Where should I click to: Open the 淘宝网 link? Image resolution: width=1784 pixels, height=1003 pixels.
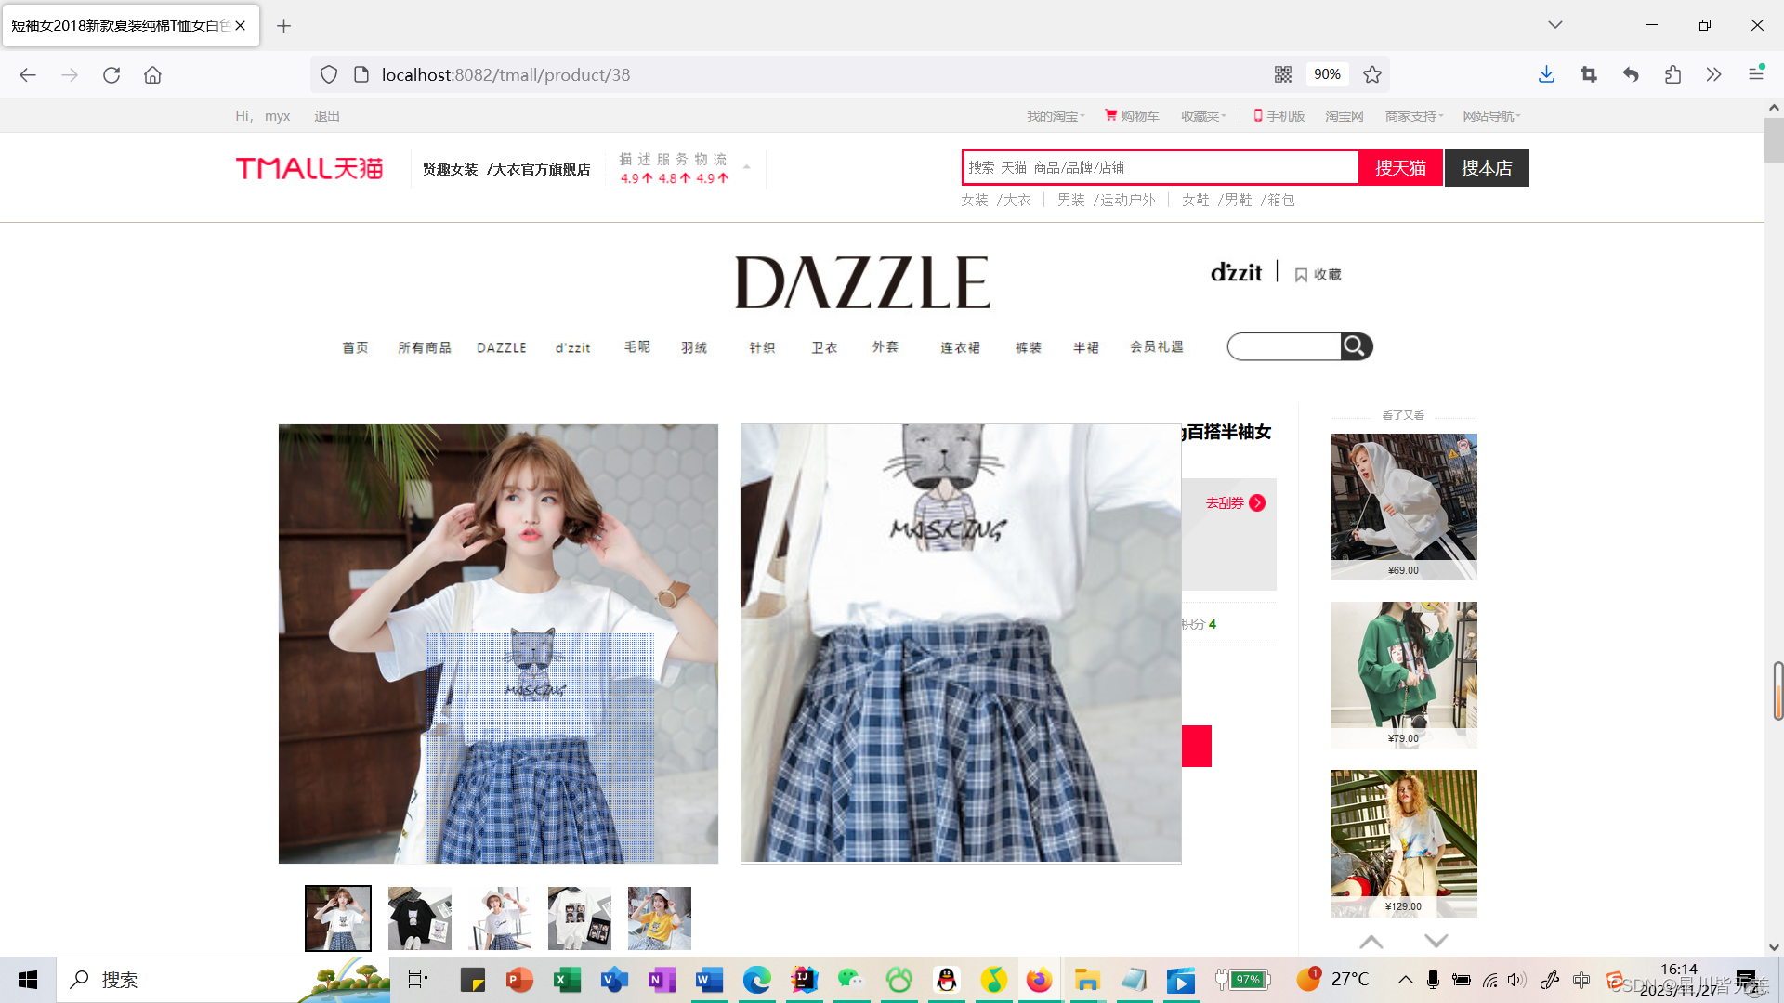(x=1345, y=116)
